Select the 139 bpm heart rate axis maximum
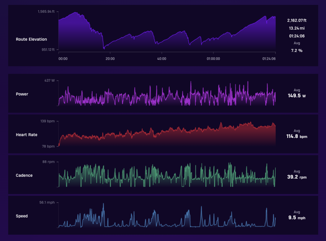This screenshot has width=326, height=241. click(47, 121)
